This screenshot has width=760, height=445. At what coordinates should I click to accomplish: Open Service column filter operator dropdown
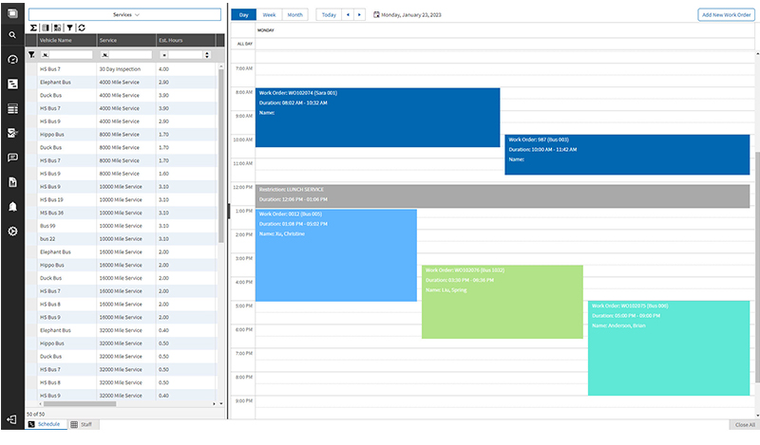coord(104,55)
